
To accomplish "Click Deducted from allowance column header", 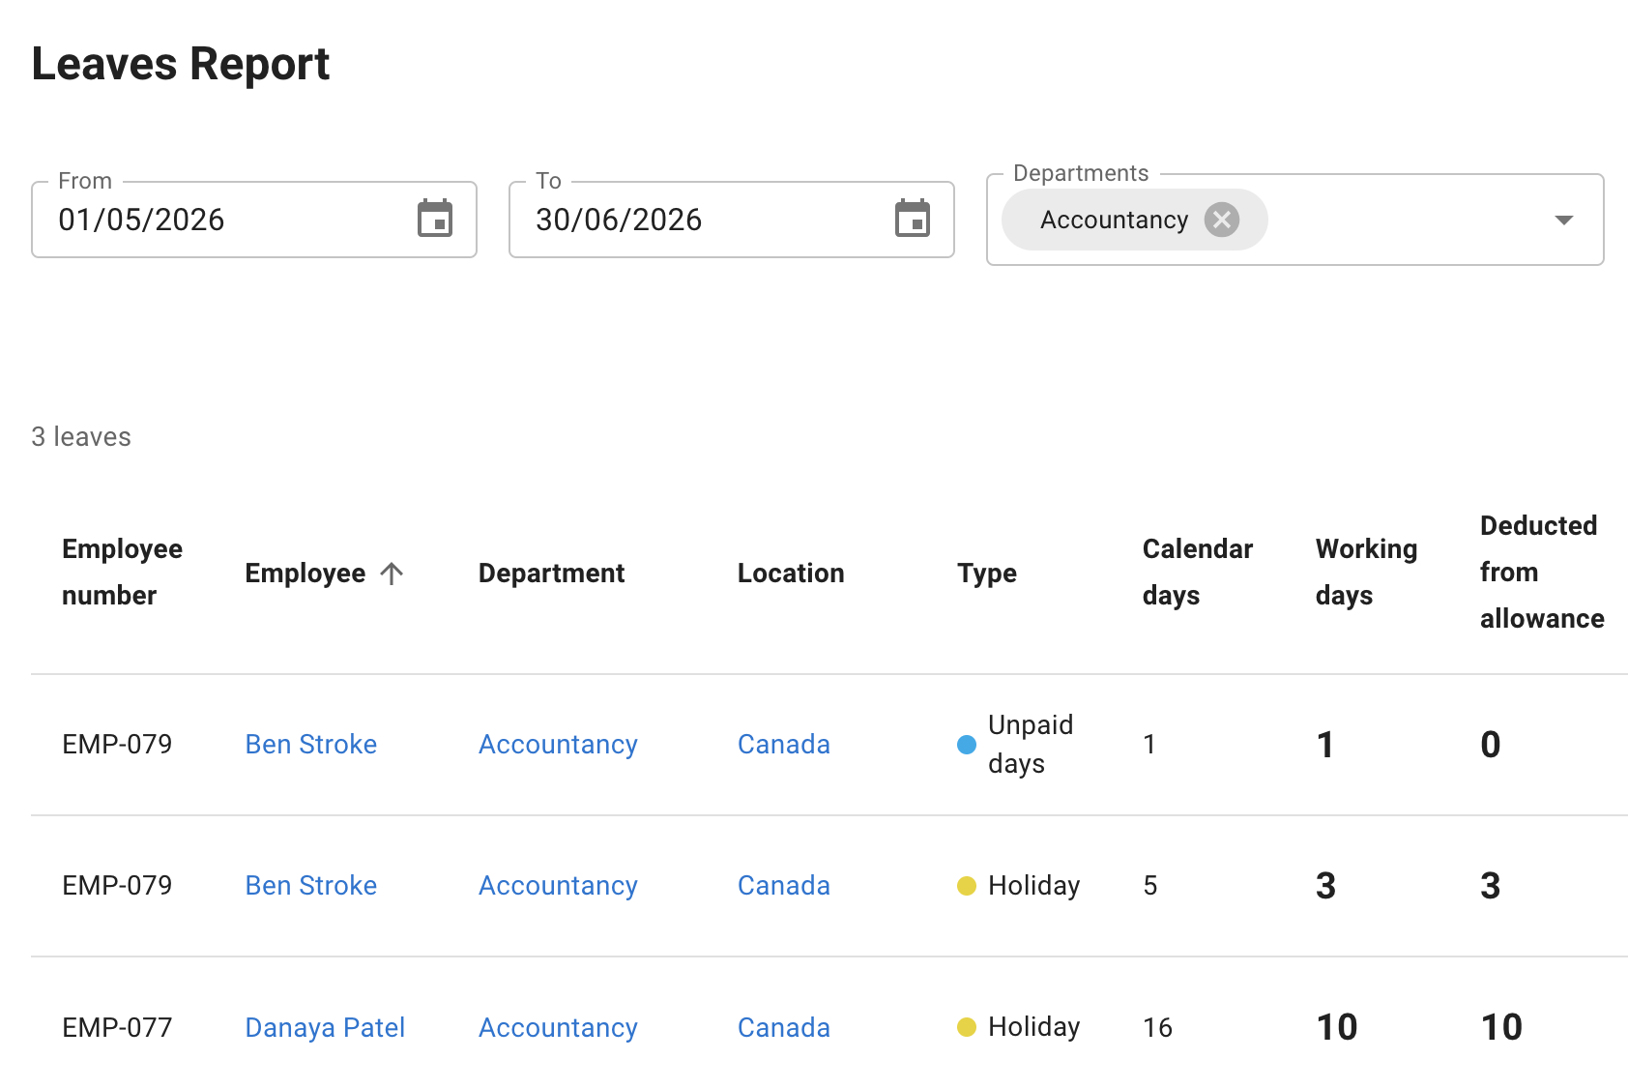I will tap(1542, 572).
